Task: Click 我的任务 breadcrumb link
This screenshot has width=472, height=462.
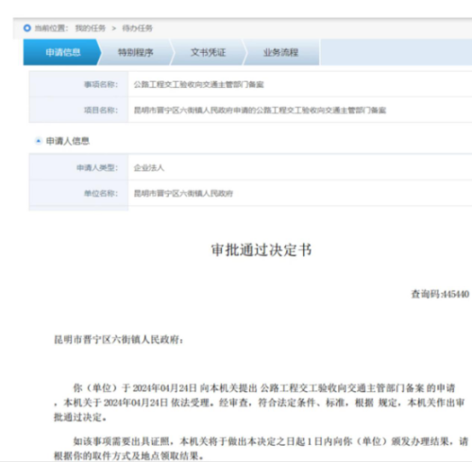Action: click(x=91, y=28)
